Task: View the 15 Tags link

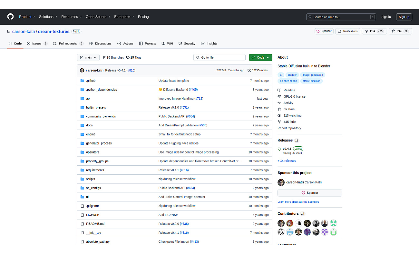Action: point(134,57)
